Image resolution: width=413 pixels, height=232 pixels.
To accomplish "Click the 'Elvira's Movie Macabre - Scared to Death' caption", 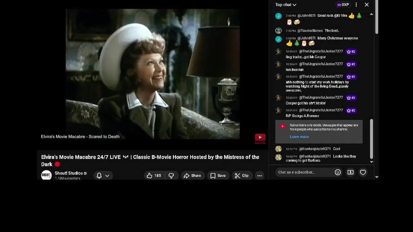I will click(80, 137).
